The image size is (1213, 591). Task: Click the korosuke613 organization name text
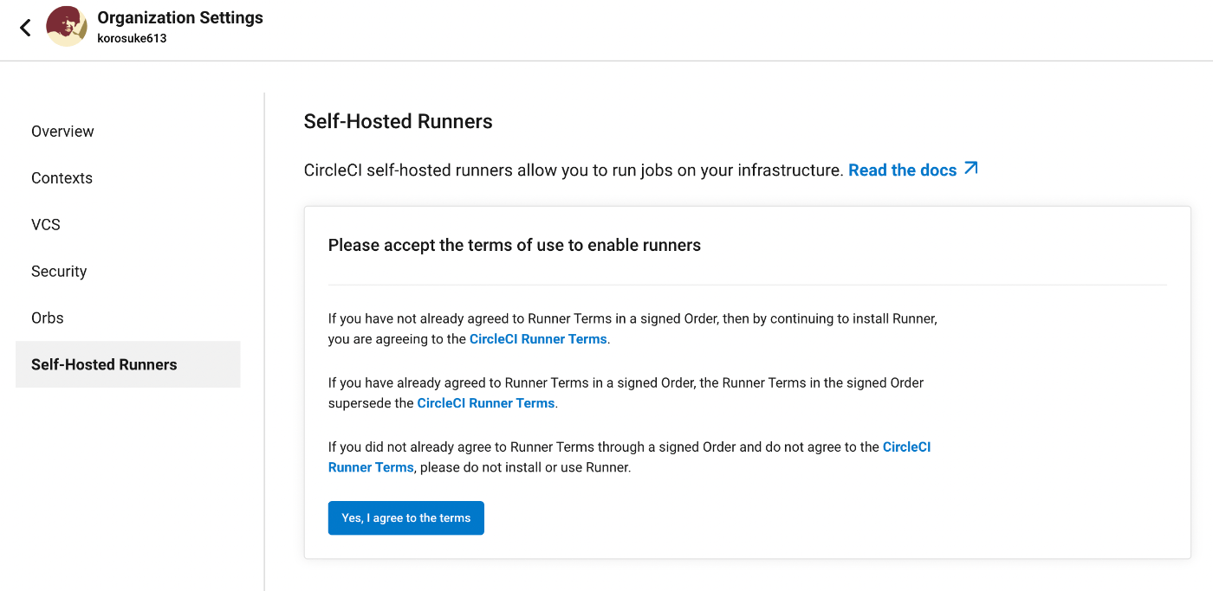coord(132,39)
